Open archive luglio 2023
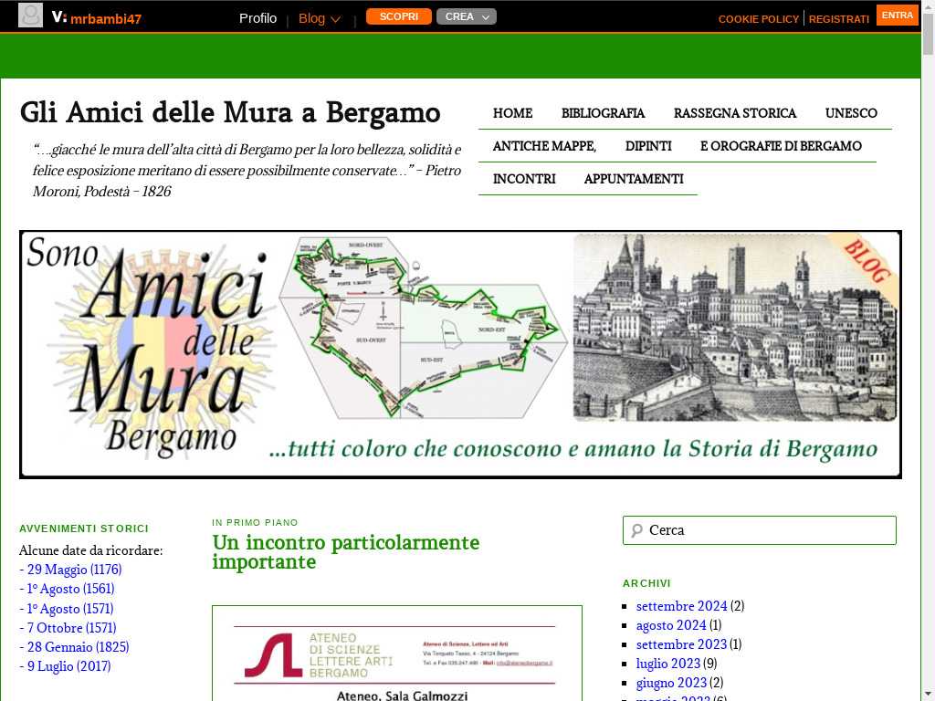The image size is (935, 701). tap(667, 664)
